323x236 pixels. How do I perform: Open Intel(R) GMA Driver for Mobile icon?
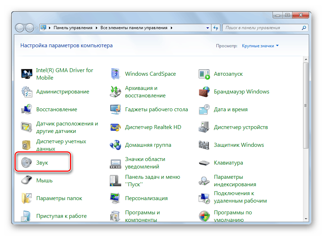[27, 74]
